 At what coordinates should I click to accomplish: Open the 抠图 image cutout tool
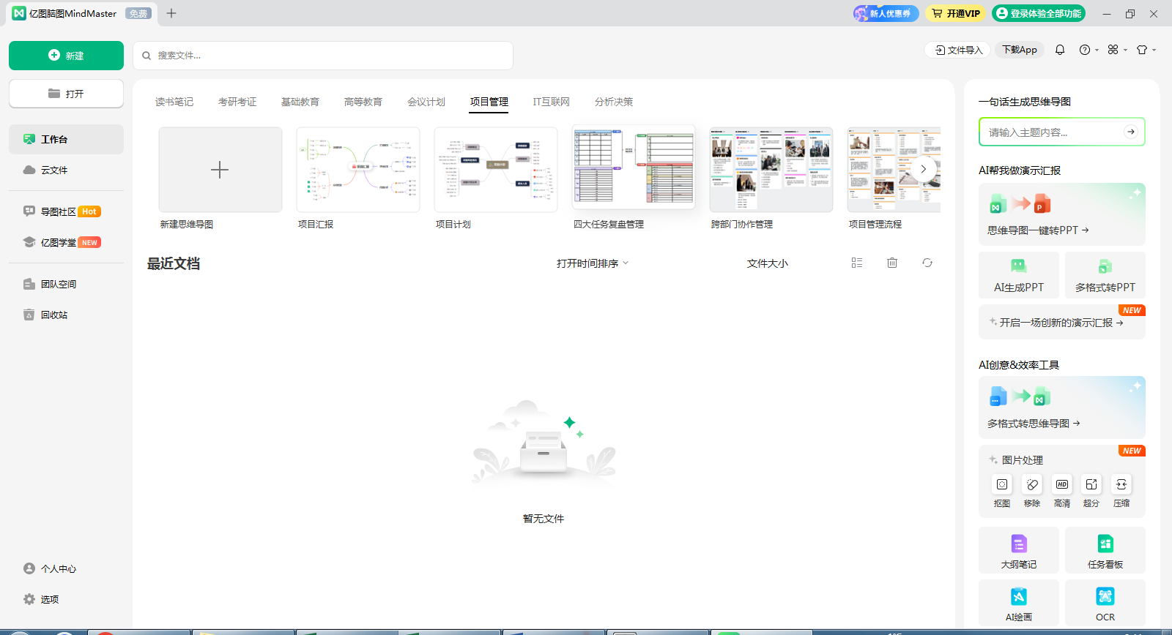(x=1002, y=485)
